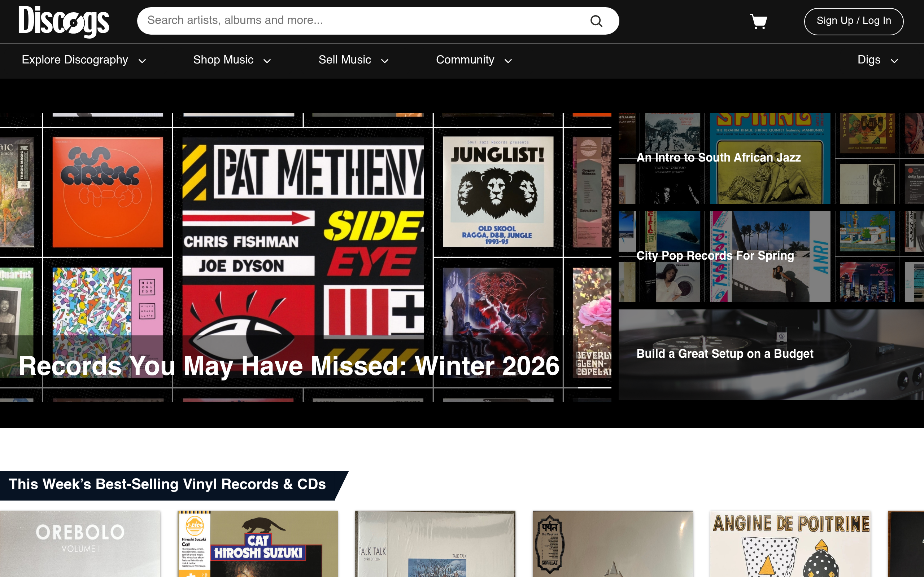924x577 pixels.
Task: Click the Beverly Glenn-Copeland rose cover
Action: coord(592,322)
